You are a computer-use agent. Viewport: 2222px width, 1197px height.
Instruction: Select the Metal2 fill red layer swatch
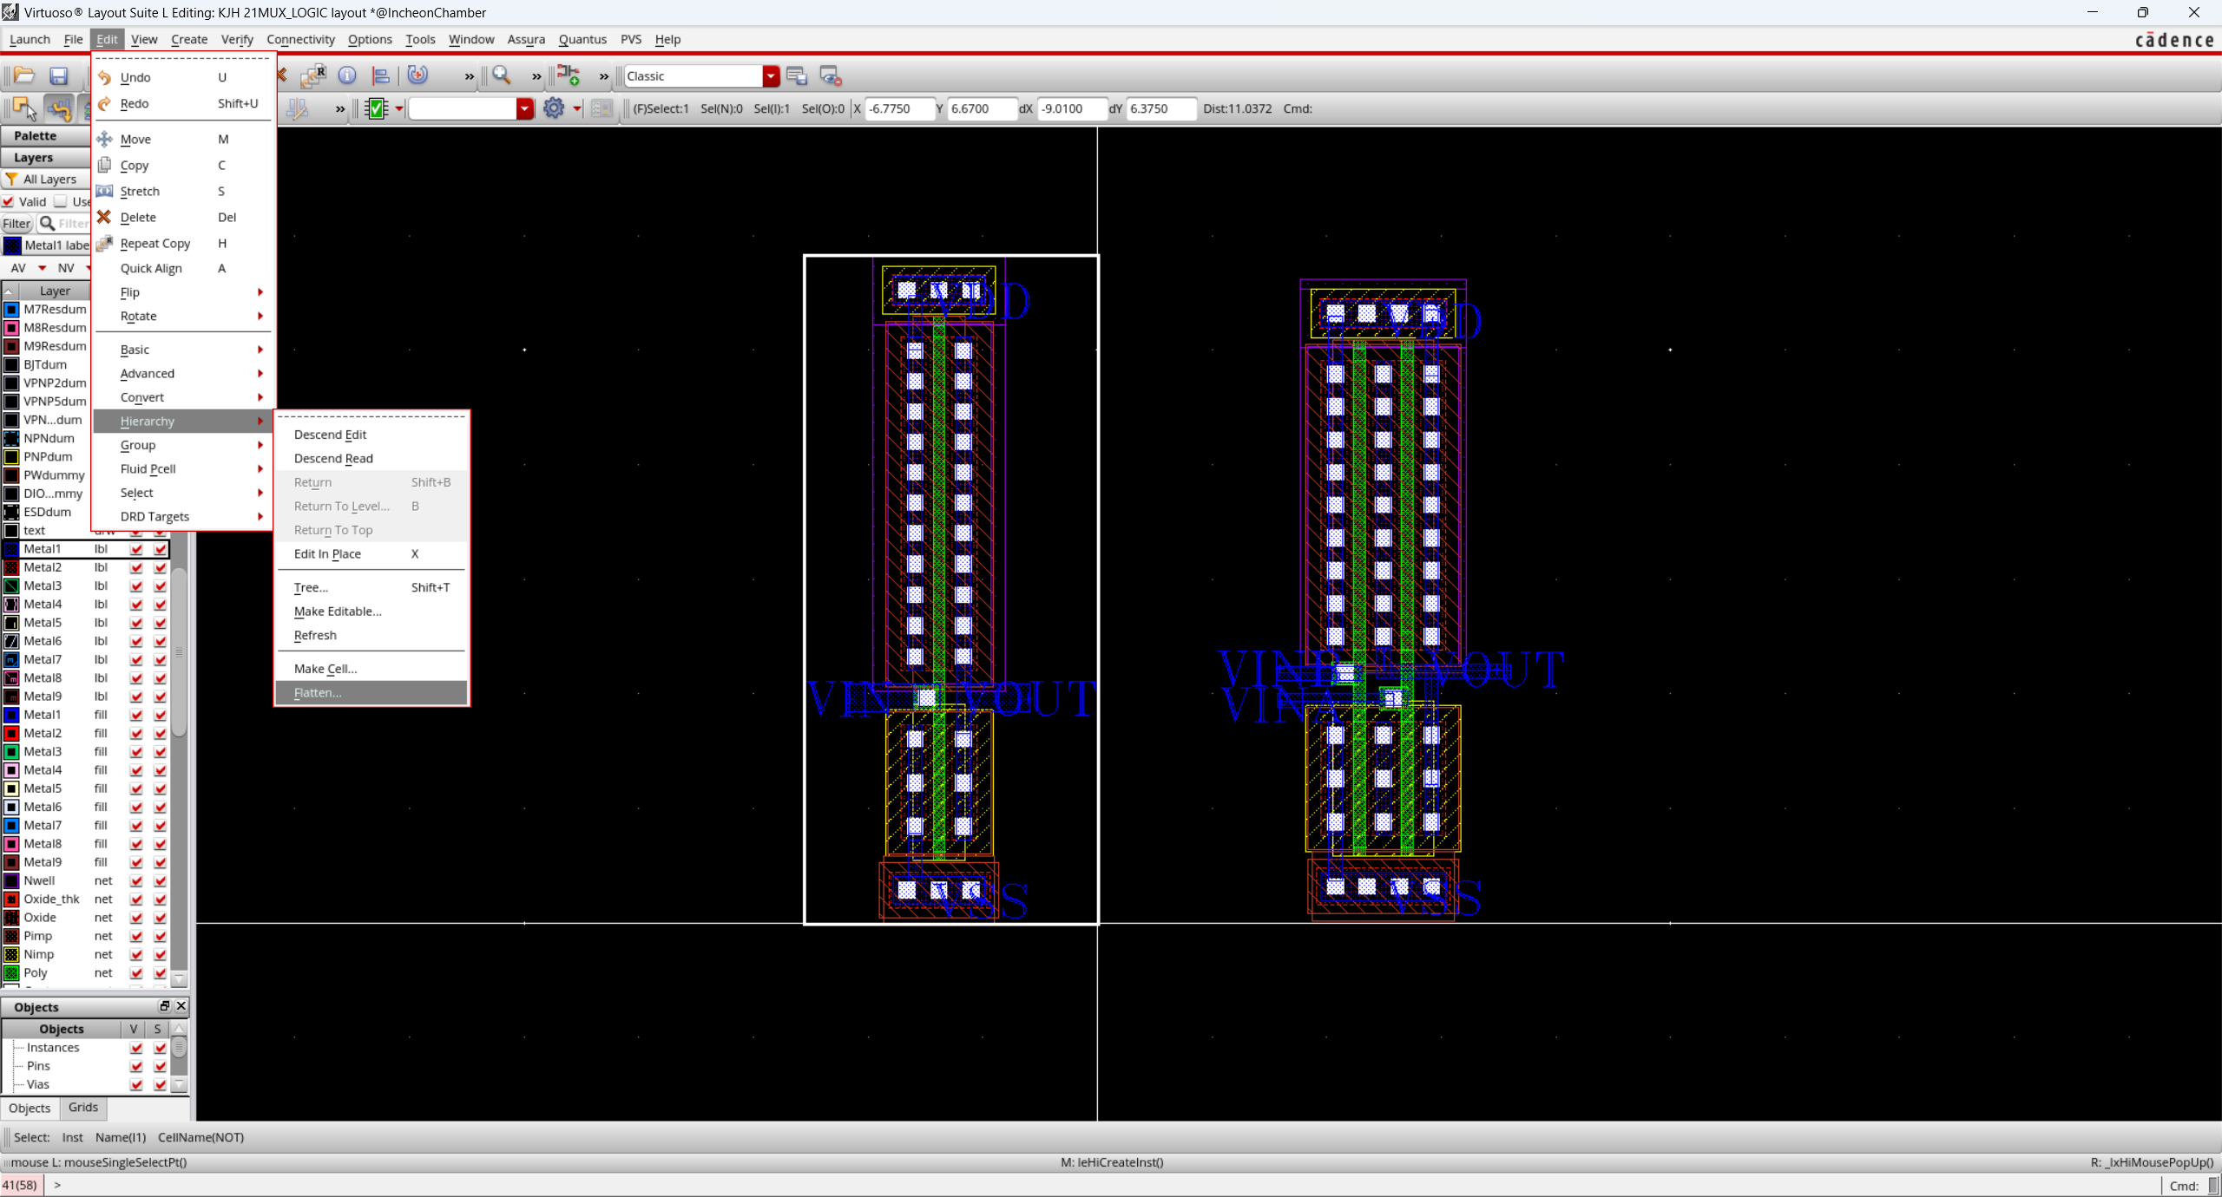[11, 733]
